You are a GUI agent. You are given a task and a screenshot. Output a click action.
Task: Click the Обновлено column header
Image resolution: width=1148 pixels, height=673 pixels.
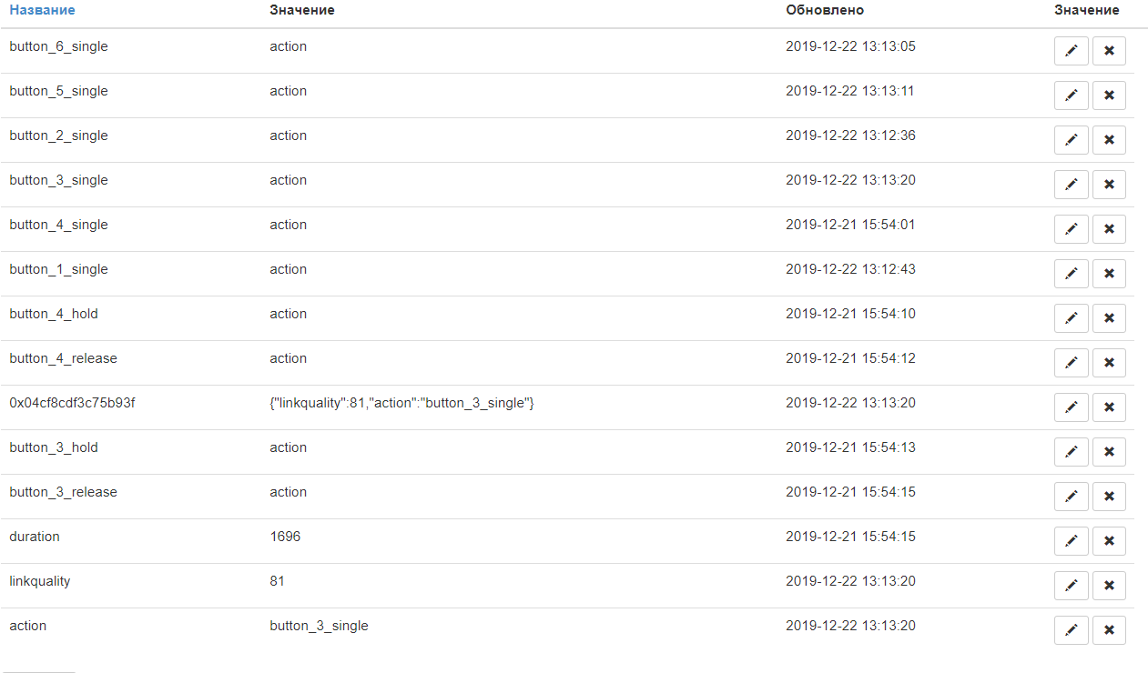pos(824,10)
